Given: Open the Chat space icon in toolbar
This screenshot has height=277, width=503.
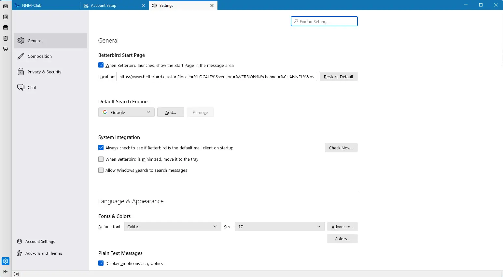Looking at the screenshot, I should click(x=6, y=49).
